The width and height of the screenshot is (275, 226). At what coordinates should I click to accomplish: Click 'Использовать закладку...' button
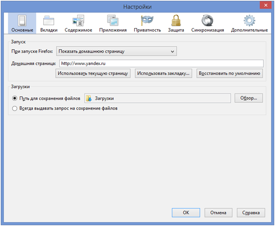164,73
